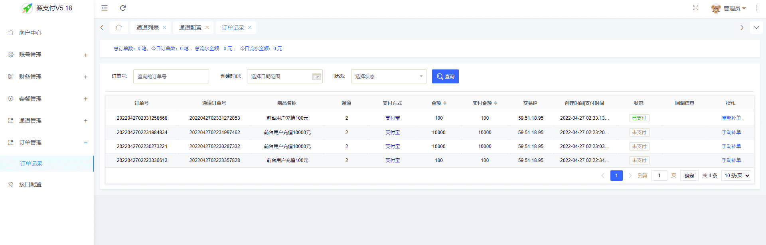The width and height of the screenshot is (766, 245).
Task: Go to next page arrow
Action: [630, 176]
